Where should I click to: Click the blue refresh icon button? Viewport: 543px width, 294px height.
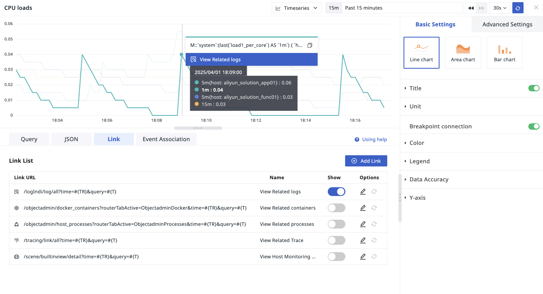pyautogui.click(x=518, y=8)
